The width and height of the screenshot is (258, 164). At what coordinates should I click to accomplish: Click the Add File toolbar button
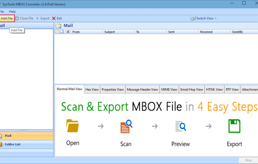7,18
